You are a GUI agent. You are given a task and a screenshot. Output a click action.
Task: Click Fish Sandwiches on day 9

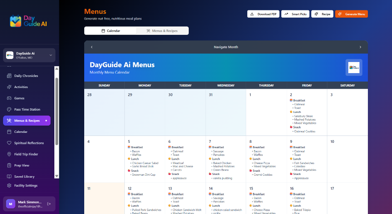(304, 163)
